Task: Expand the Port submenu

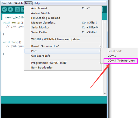Action: tap(63, 51)
